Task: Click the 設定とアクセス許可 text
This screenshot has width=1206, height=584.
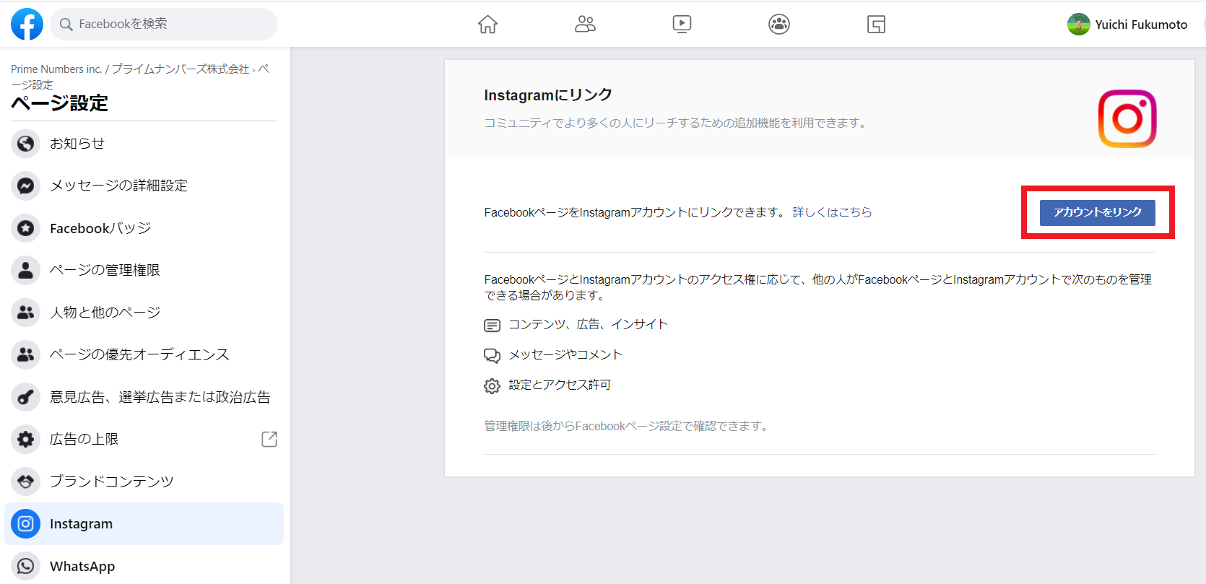Action: (x=560, y=385)
